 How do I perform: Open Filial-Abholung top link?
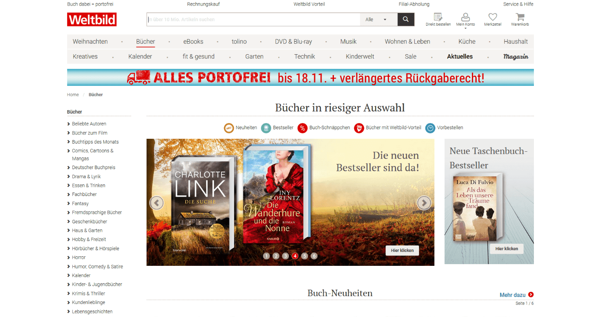click(414, 4)
